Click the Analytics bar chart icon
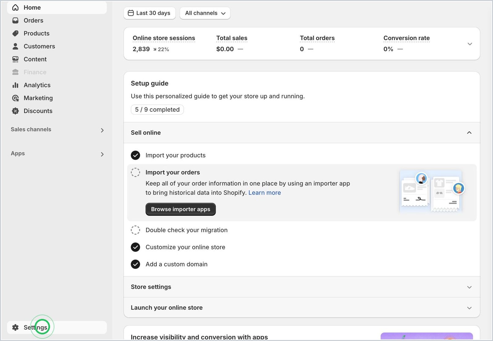 tap(15, 85)
